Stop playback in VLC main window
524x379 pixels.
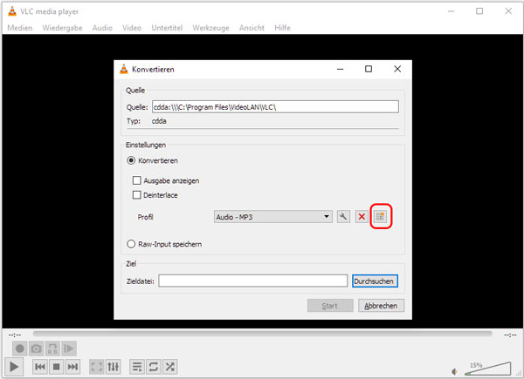[x=57, y=367]
